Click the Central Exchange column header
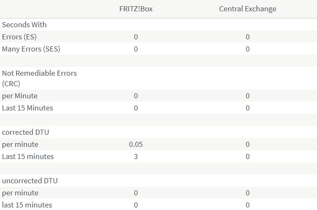This screenshot has width=317, height=210. click(247, 9)
